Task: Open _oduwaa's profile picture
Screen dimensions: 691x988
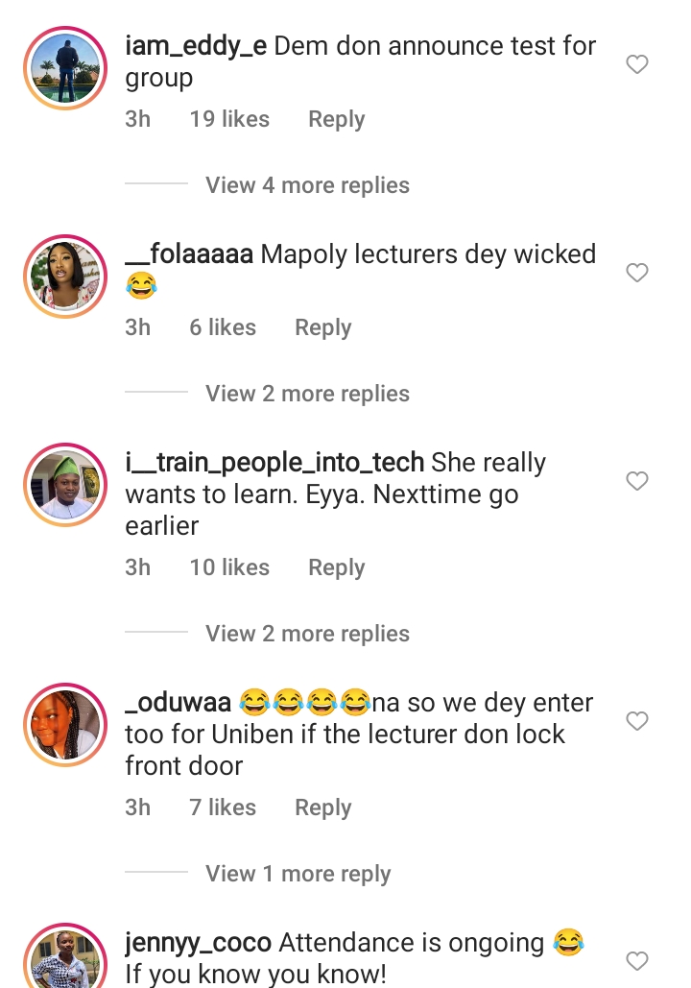Action: pos(65,725)
